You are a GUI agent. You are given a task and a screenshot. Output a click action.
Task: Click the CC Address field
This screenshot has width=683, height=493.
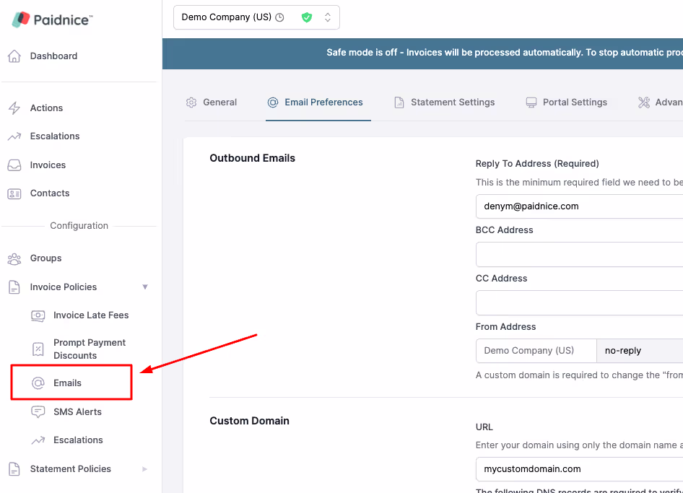[x=579, y=302]
